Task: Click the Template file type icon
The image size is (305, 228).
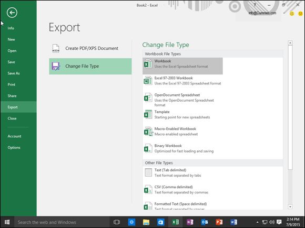Action: 148,114
